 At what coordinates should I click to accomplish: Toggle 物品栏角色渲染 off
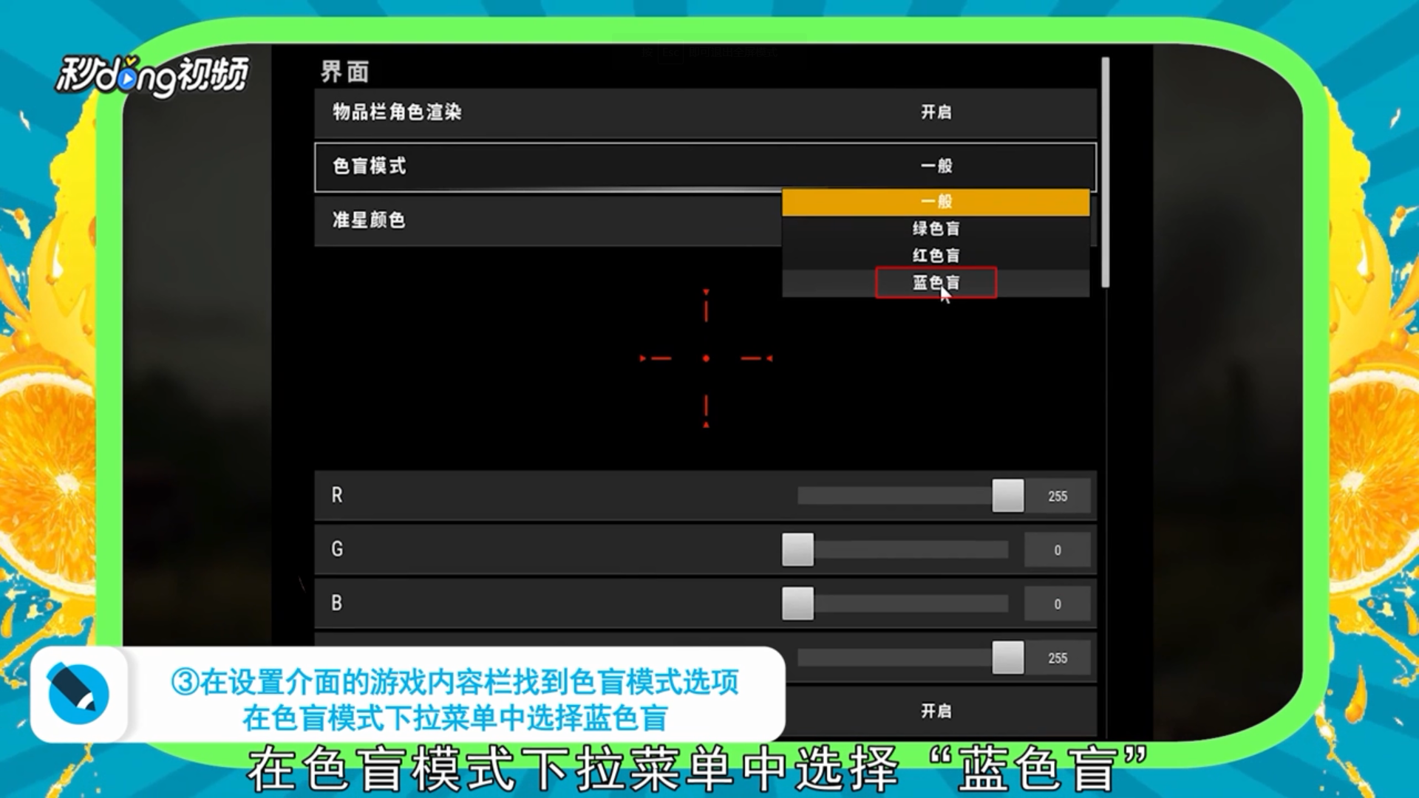point(935,112)
